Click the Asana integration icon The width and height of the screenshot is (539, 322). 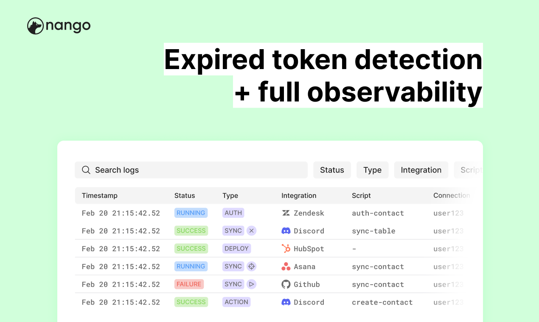(x=286, y=266)
